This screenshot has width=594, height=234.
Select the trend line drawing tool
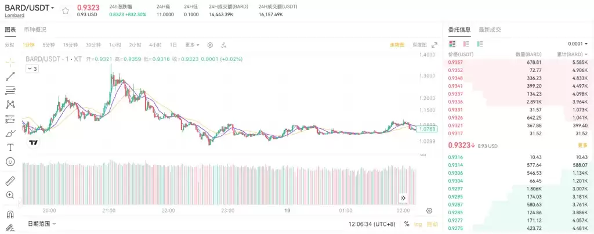10,77
